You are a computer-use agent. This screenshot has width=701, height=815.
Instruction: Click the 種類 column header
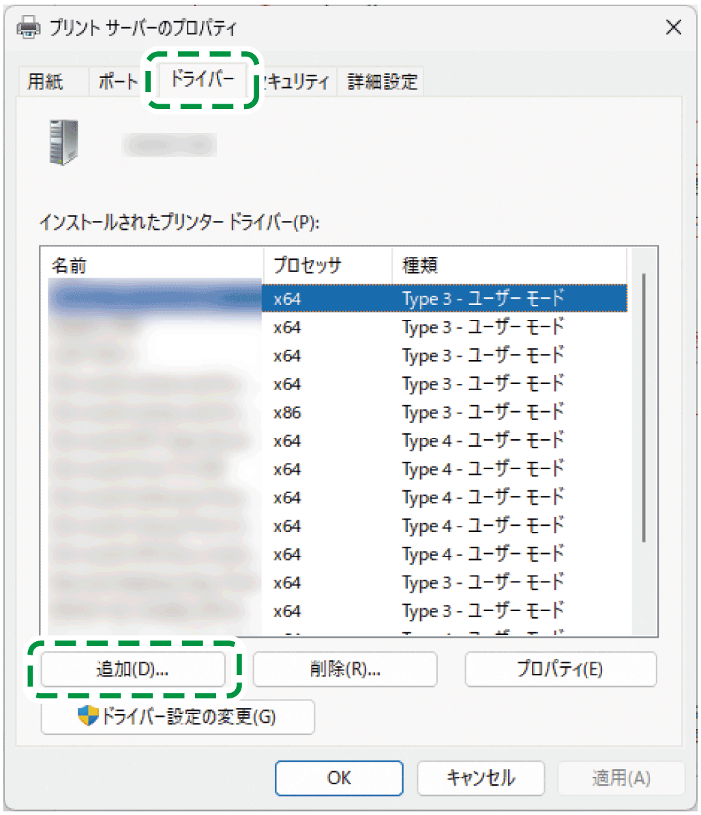pos(417,265)
